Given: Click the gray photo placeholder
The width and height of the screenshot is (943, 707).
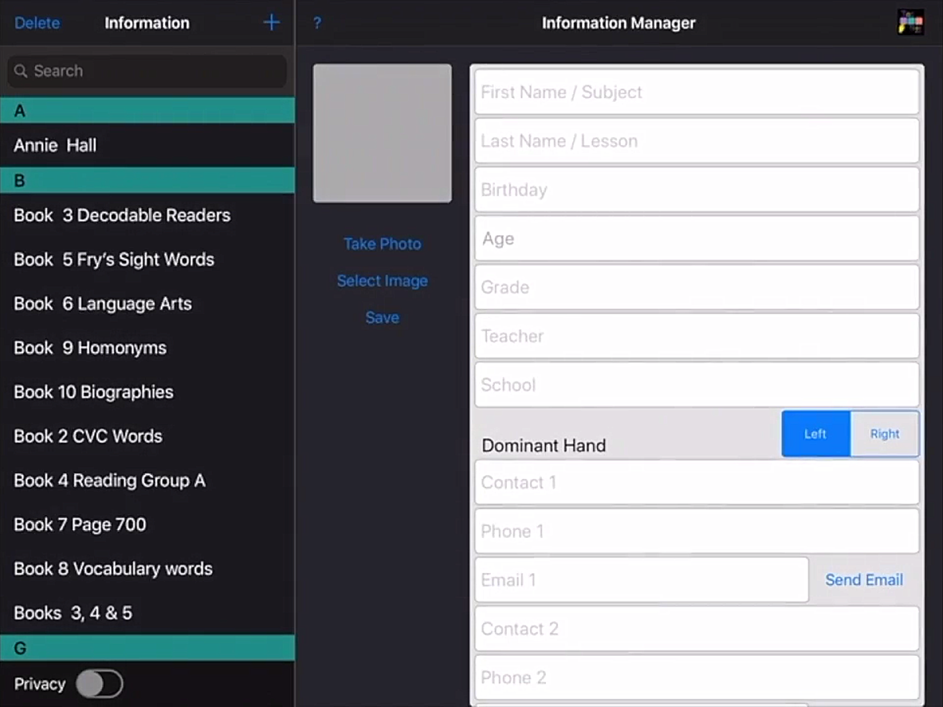Looking at the screenshot, I should pos(382,133).
